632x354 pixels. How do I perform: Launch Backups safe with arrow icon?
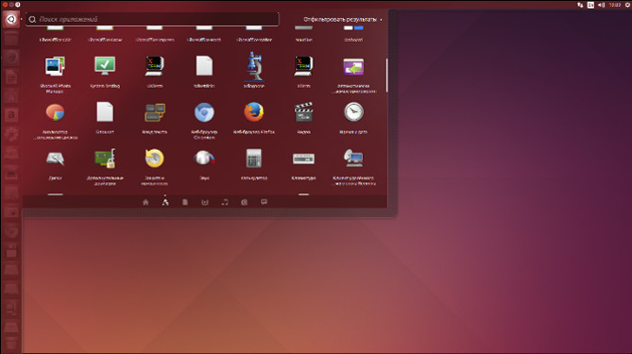154,159
